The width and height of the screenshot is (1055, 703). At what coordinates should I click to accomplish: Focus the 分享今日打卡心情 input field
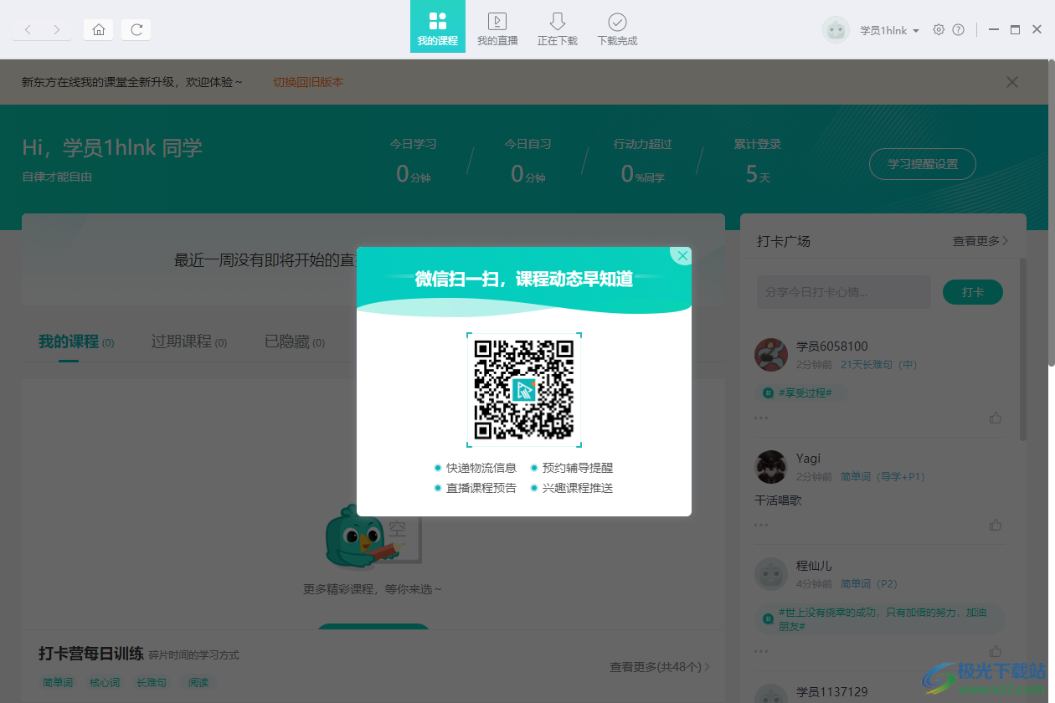[844, 292]
